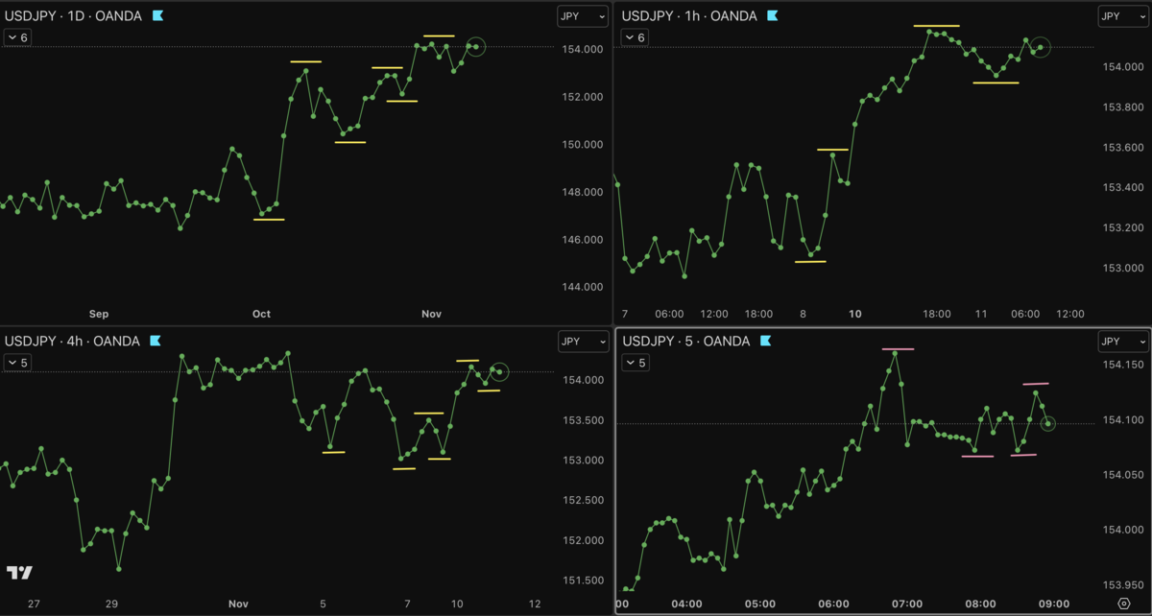
Task: Select the pink line above the 09:00 swing high
Action: point(1036,384)
